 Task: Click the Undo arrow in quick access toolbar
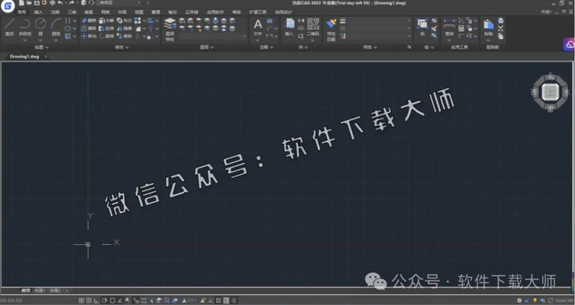(60, 3)
